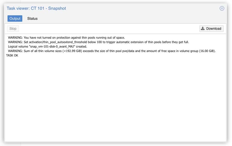
Task: Switch to the Status tab
Action: click(32, 19)
